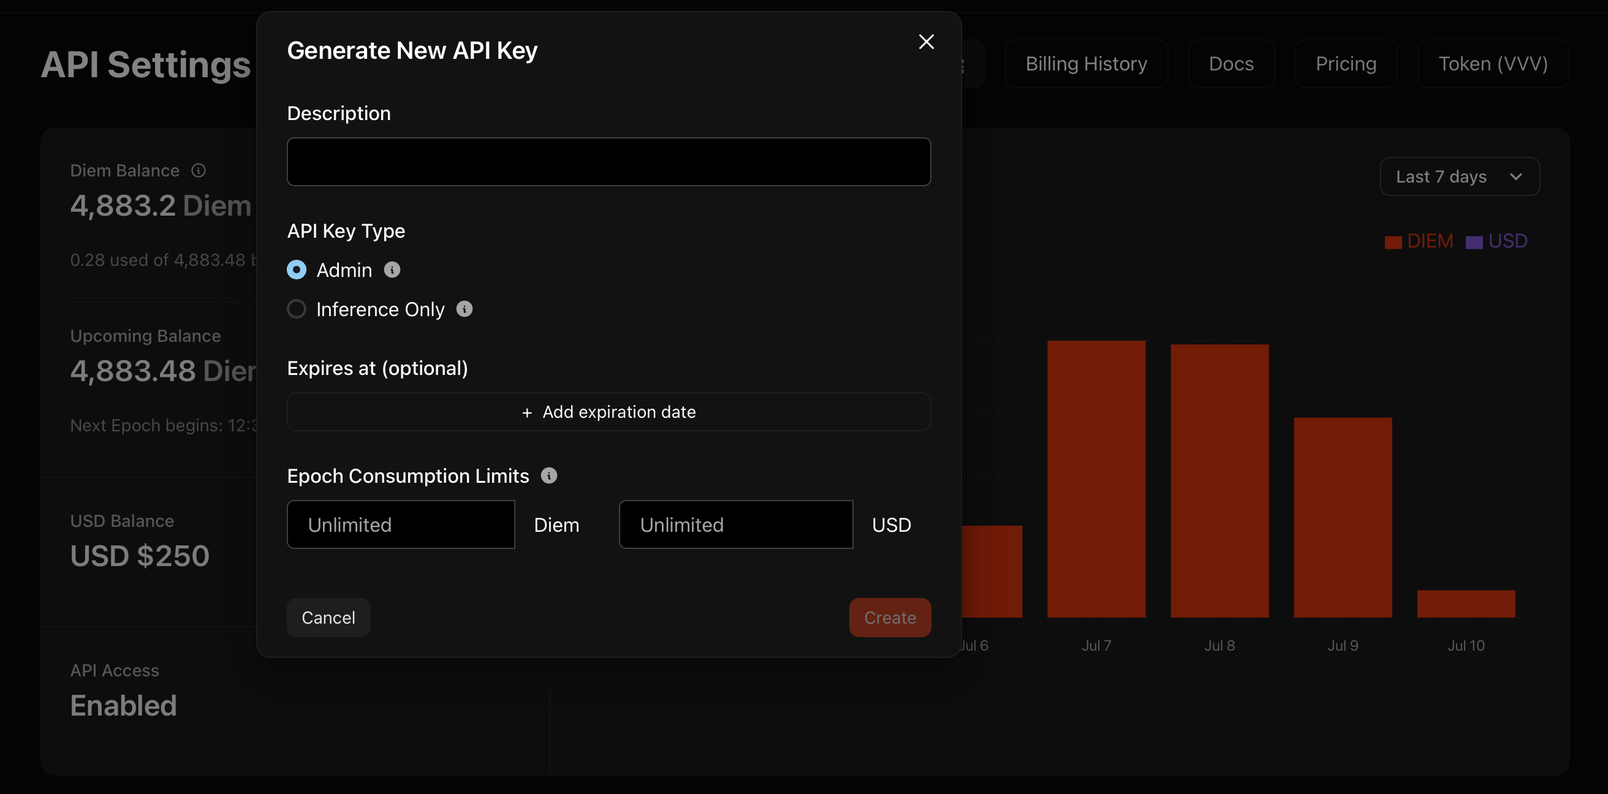Image resolution: width=1608 pixels, height=794 pixels.
Task: Click the 'API Settings' heading
Action: click(145, 65)
